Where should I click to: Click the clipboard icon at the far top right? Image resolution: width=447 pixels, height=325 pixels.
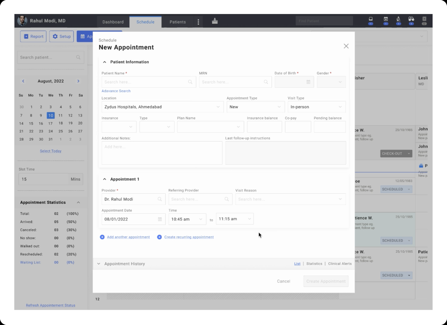click(x=424, y=19)
